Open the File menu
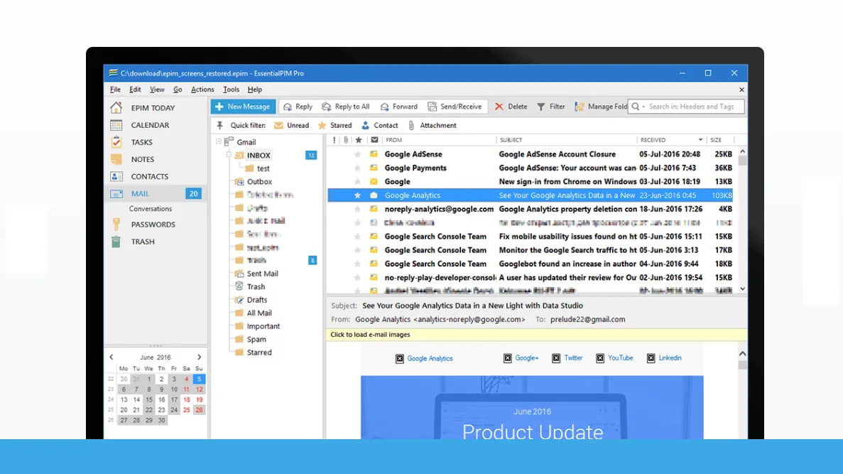 tap(115, 90)
